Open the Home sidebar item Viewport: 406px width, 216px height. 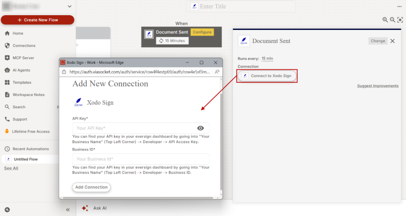pos(18,33)
